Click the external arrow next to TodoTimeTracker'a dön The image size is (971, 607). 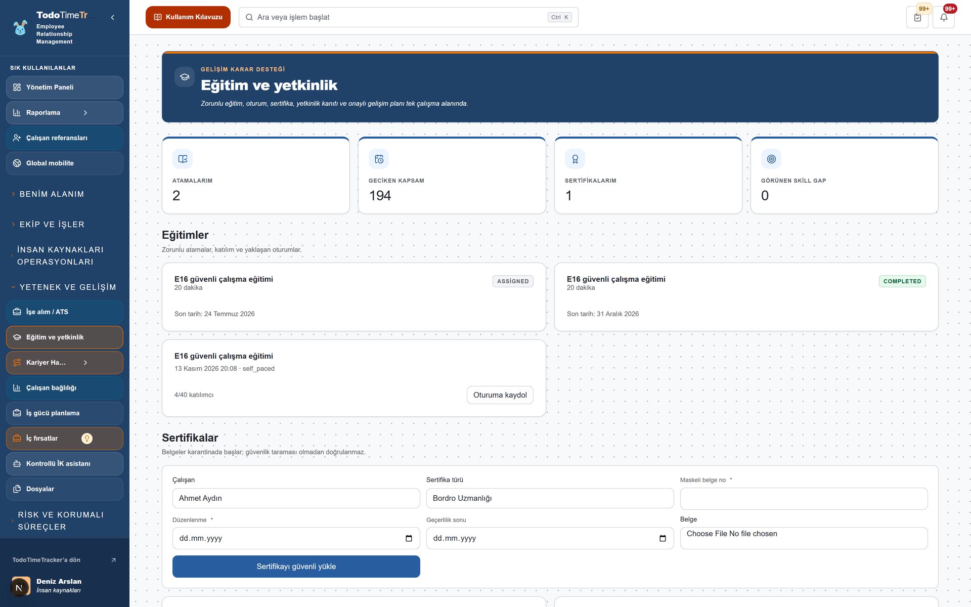click(x=113, y=560)
